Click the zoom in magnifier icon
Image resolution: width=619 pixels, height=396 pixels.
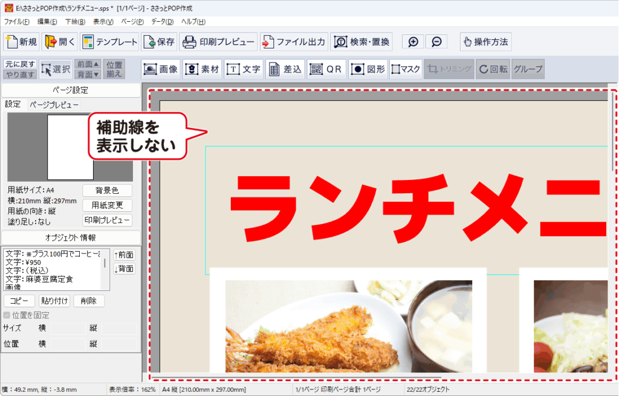413,42
